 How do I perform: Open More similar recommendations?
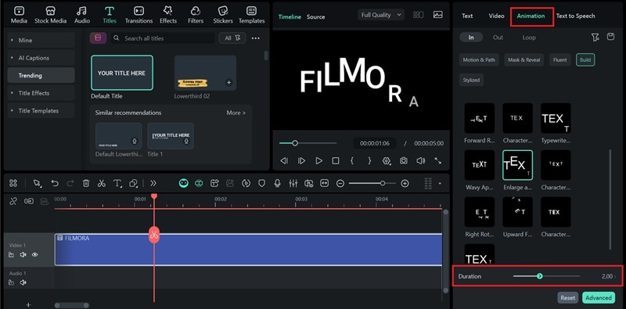click(236, 113)
